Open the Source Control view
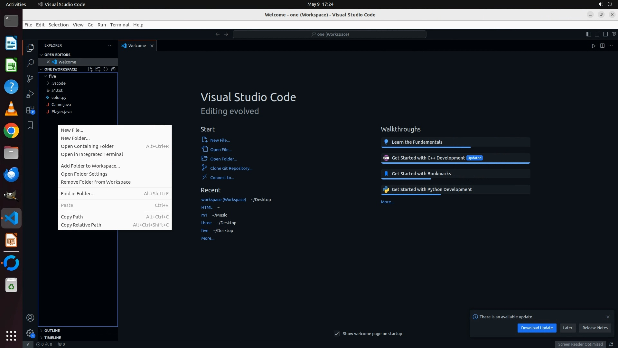Image resolution: width=618 pixels, height=348 pixels. (x=30, y=79)
